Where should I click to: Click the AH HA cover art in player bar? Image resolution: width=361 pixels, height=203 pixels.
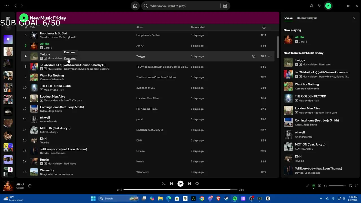click(x=8, y=186)
